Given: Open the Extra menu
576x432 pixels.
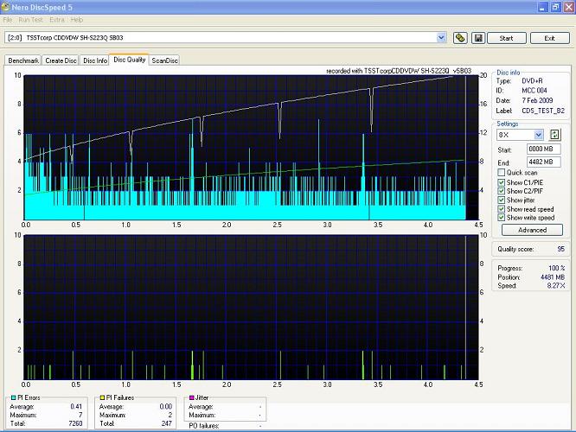Looking at the screenshot, I should coord(57,19).
